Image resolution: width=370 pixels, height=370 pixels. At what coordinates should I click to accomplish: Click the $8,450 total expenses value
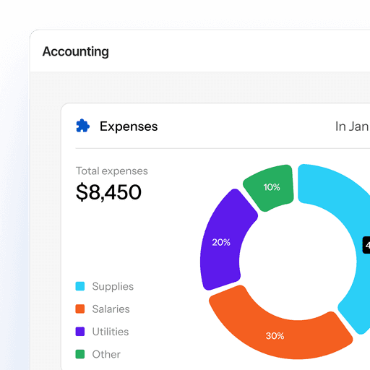(108, 192)
